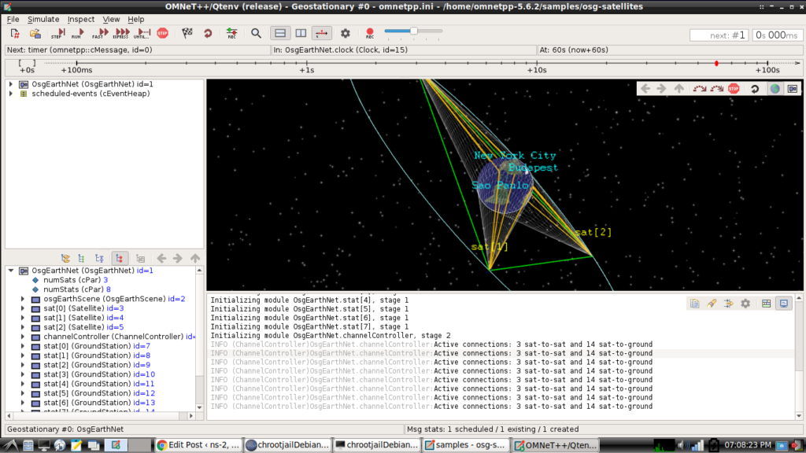Expand channelController tree node
The height and width of the screenshot is (453, 806).
coord(23,337)
